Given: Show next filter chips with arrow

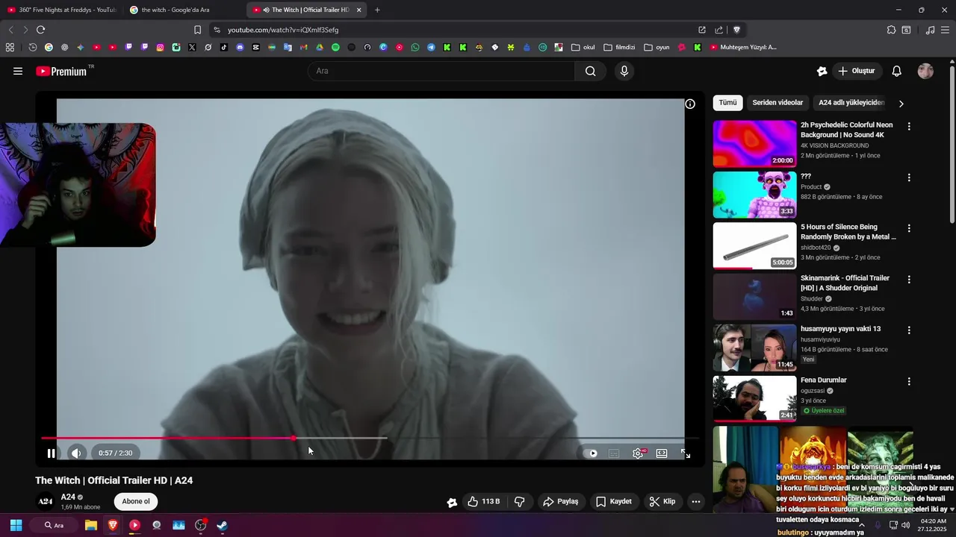Looking at the screenshot, I should 901,104.
